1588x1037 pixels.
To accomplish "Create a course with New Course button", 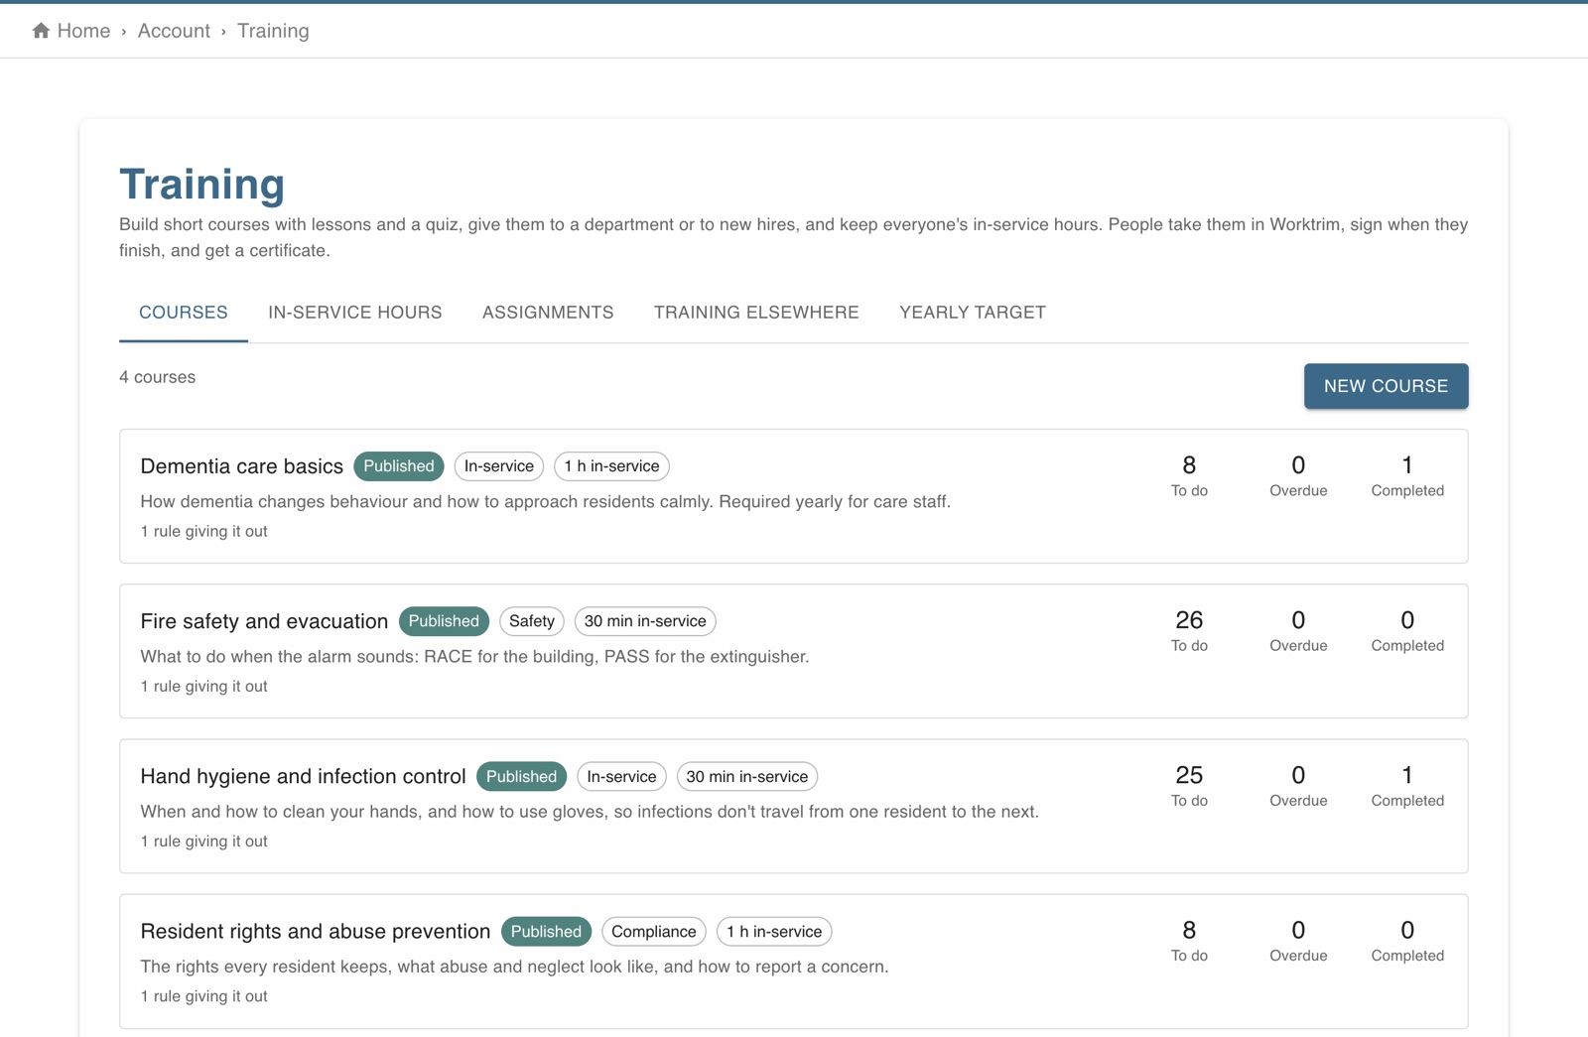I will coord(1386,386).
